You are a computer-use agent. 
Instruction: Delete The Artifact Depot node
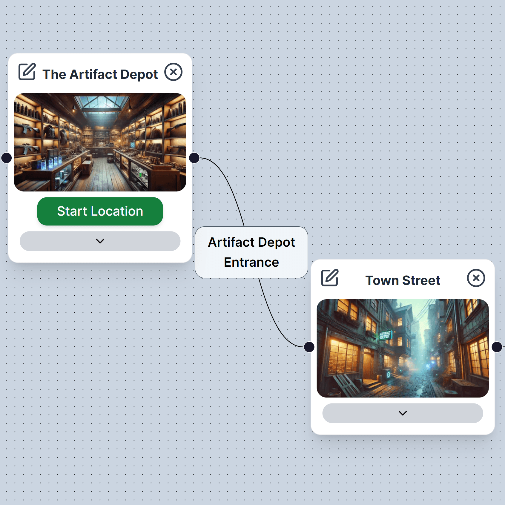point(174,72)
